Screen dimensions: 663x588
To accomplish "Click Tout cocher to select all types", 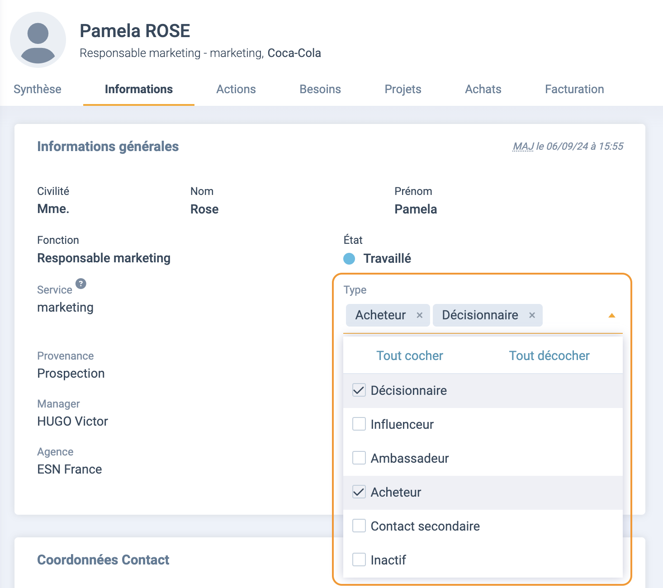I will point(410,356).
